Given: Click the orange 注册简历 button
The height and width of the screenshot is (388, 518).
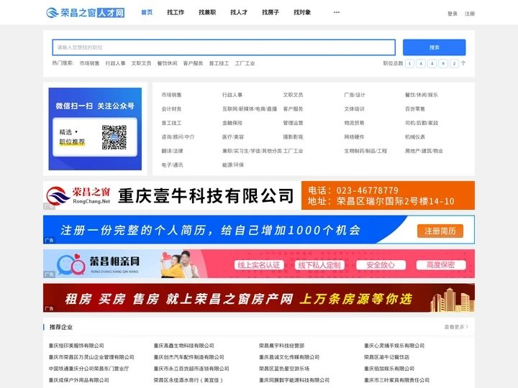Looking at the screenshot, I should tap(440, 231).
